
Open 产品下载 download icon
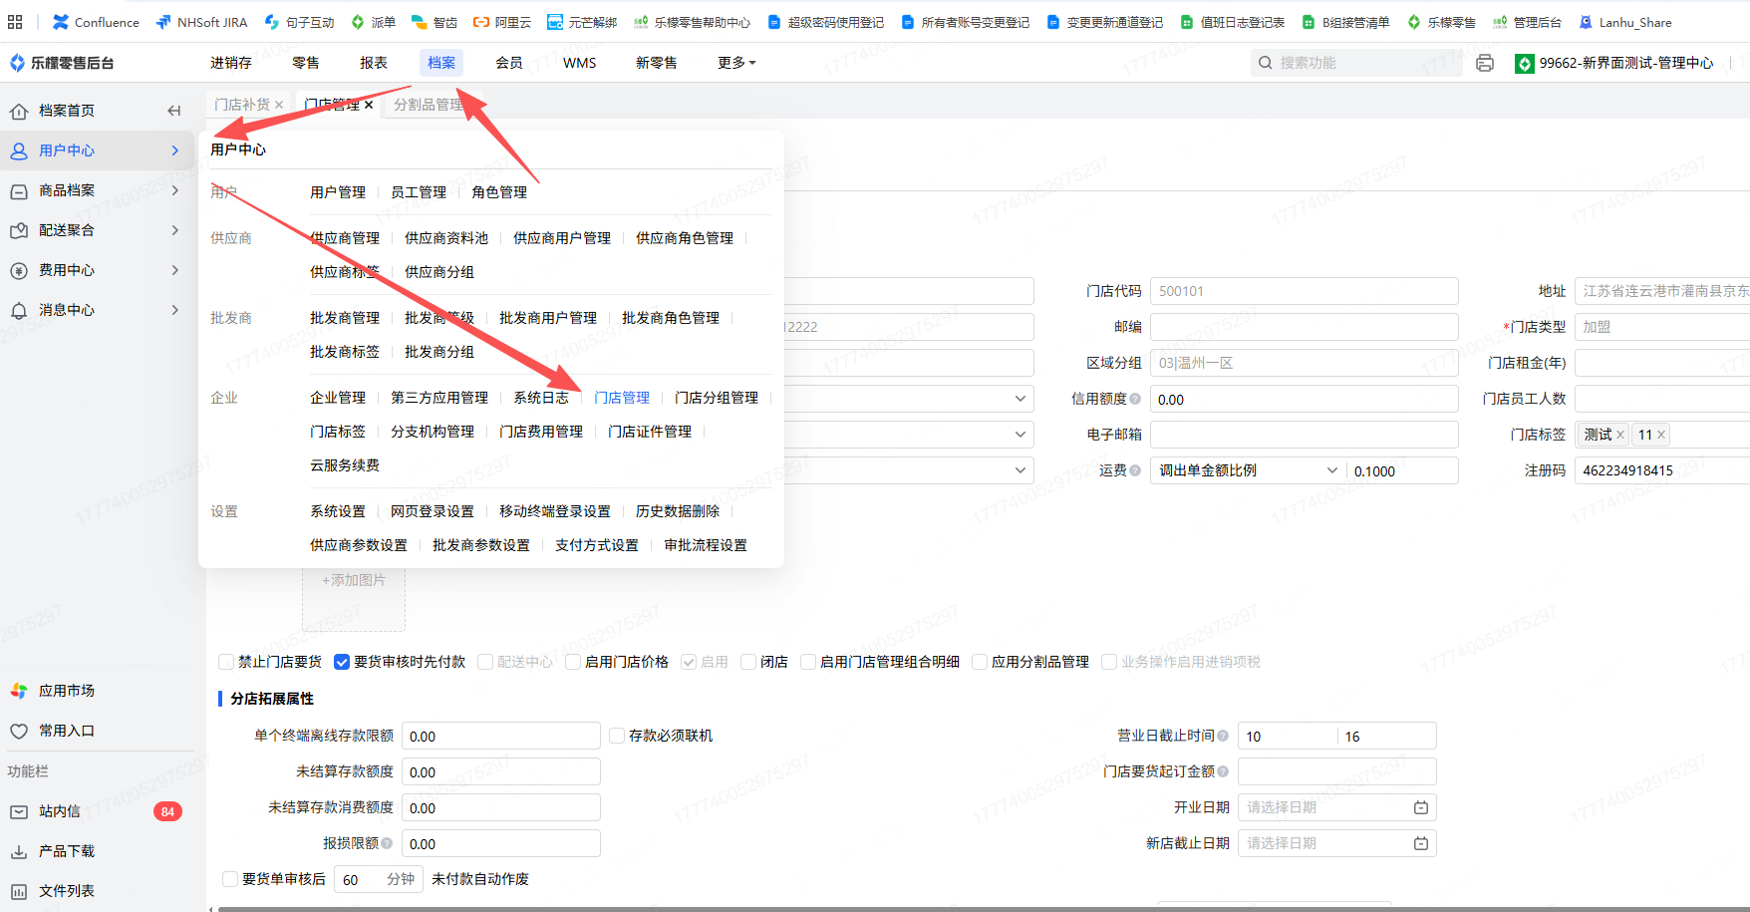tap(19, 851)
